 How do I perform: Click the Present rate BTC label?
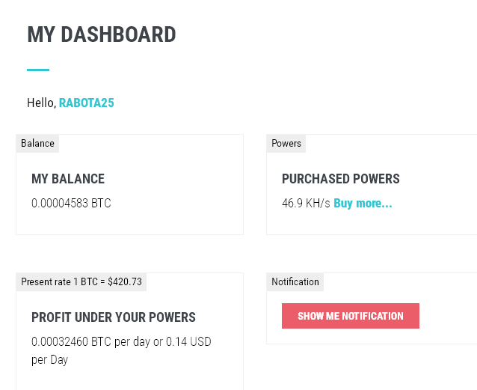point(81,281)
